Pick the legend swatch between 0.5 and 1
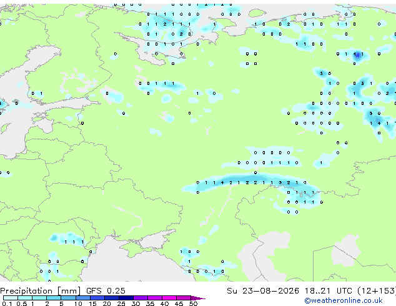Image resolution: width=396 pixels, height=306 pixels. pyautogui.click(x=25, y=298)
